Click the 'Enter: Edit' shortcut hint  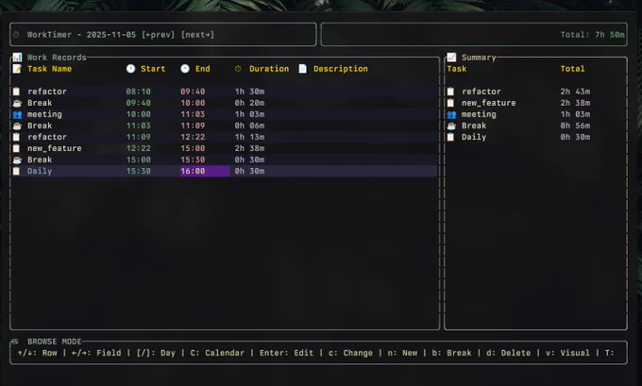[287, 353]
